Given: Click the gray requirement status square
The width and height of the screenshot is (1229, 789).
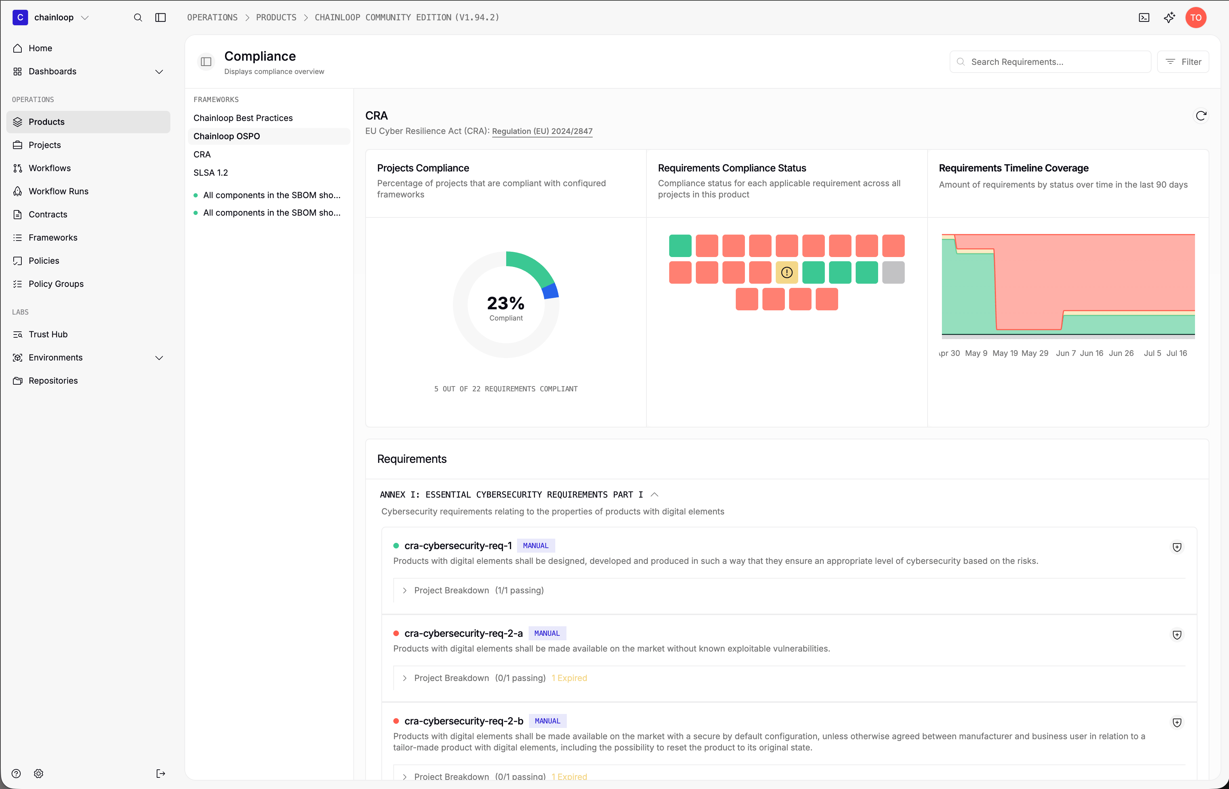Looking at the screenshot, I should point(893,272).
